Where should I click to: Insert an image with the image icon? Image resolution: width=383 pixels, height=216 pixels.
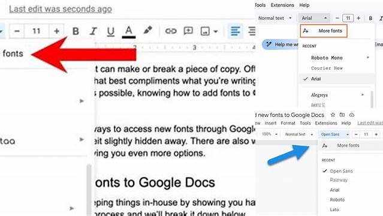coord(205,31)
